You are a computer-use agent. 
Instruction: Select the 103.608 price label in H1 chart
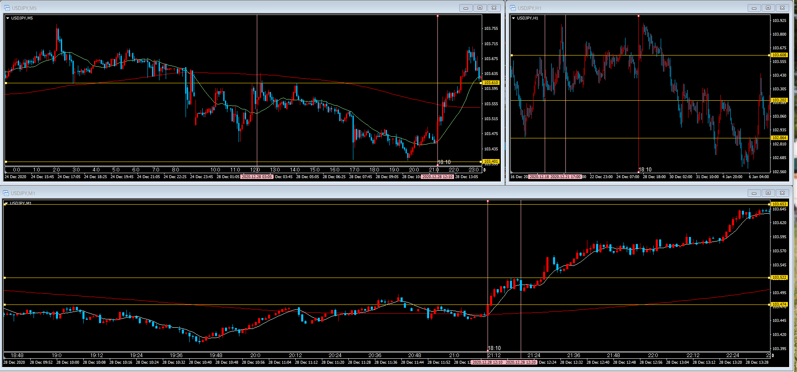coord(779,55)
